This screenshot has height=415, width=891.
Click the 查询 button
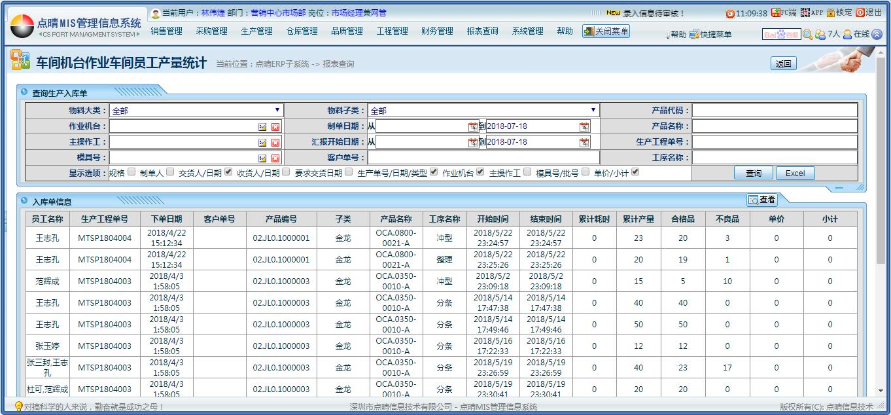[753, 173]
